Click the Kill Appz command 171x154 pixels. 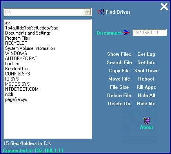pyautogui.click(x=146, y=87)
